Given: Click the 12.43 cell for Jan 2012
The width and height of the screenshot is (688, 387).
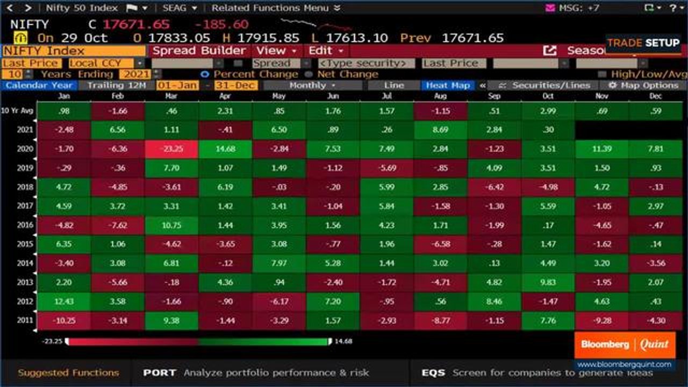Looking at the screenshot, I should click(64, 302).
